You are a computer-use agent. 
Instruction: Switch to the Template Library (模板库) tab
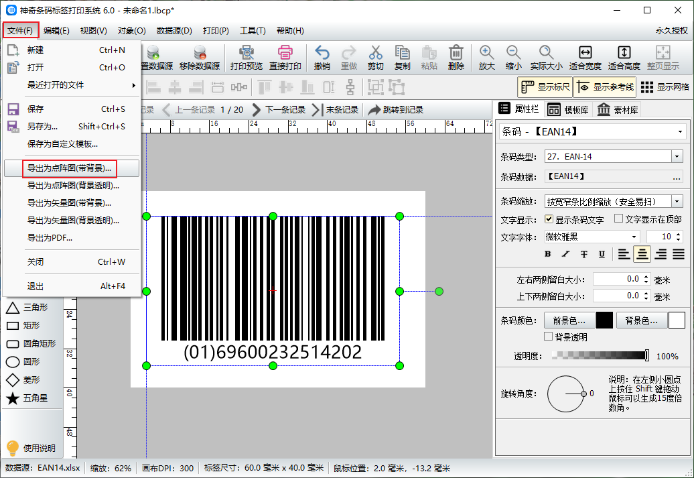click(x=568, y=109)
